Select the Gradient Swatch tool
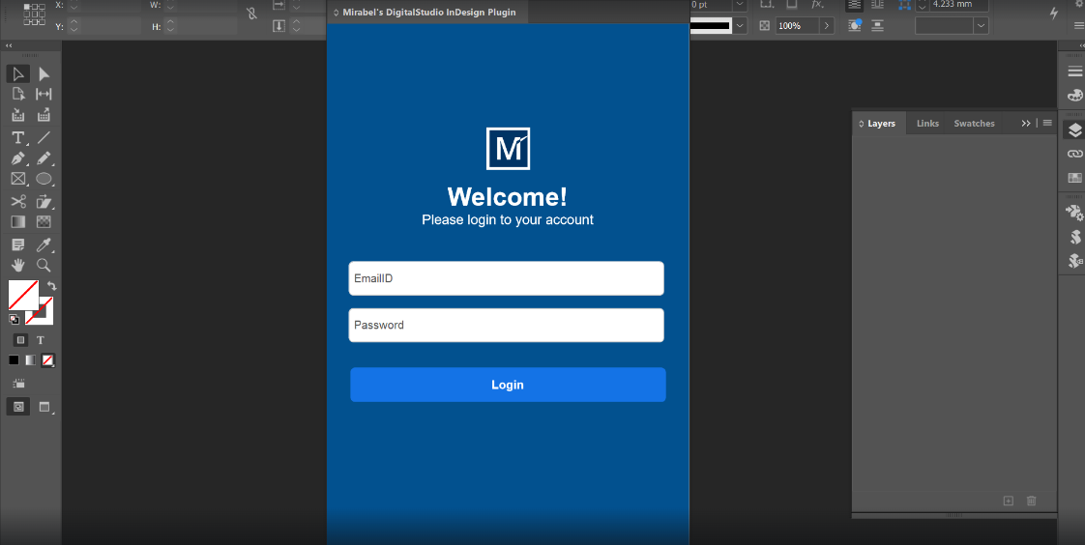The image size is (1085, 545). 18,222
